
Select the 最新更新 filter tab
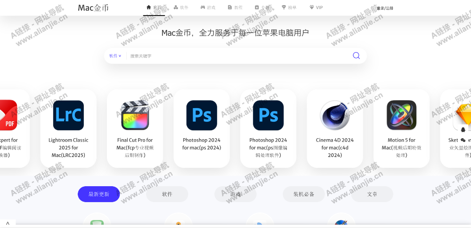(x=99, y=194)
